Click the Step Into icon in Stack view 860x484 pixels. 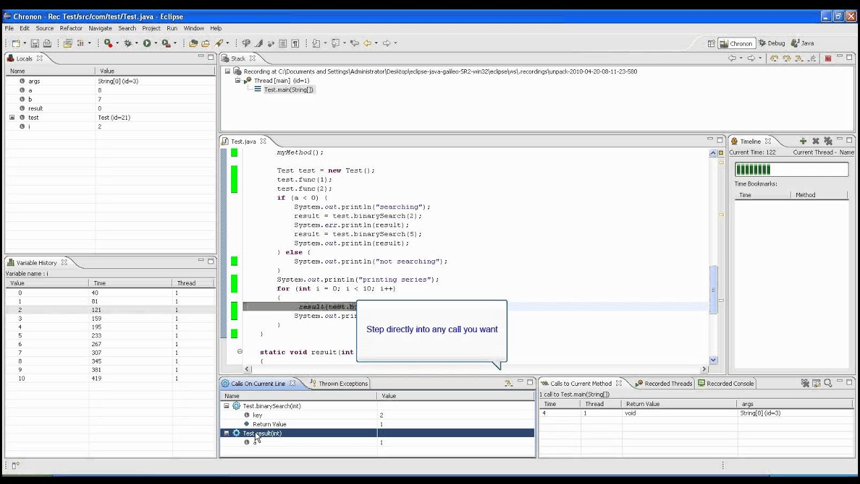pyautogui.click(x=800, y=58)
